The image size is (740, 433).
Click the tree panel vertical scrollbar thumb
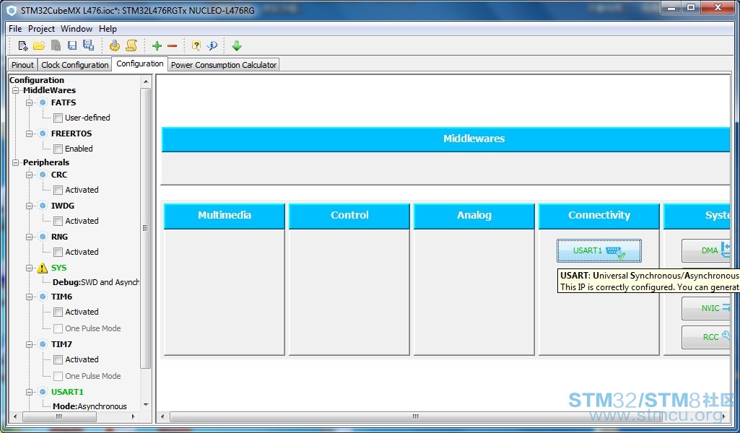tap(145, 228)
